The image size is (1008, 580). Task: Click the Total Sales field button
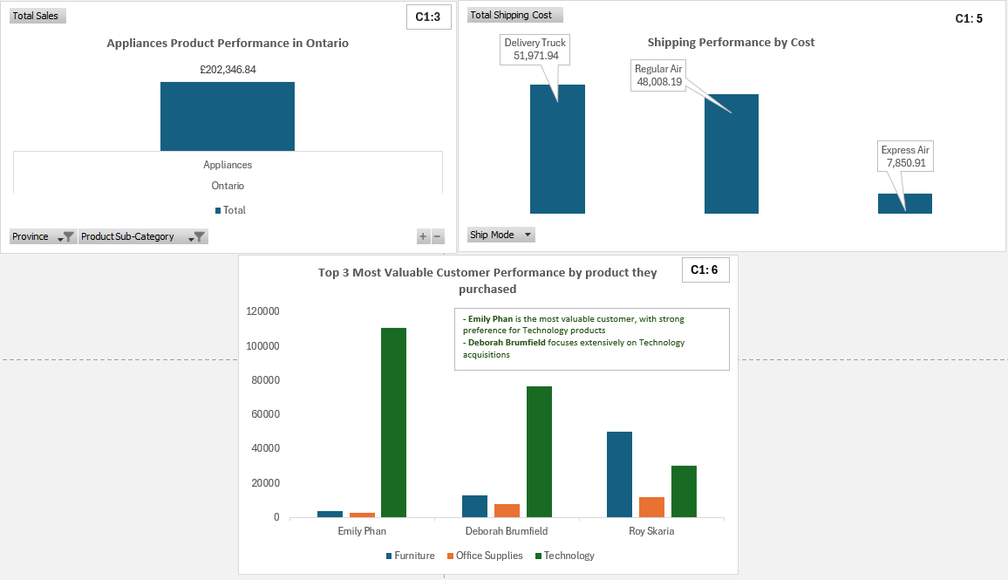coord(37,16)
